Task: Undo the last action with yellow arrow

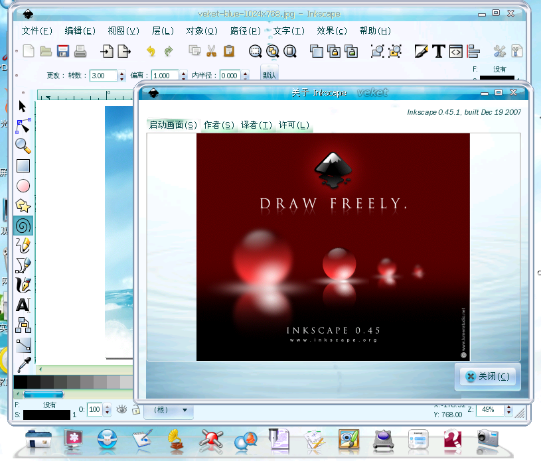Action: [151, 51]
